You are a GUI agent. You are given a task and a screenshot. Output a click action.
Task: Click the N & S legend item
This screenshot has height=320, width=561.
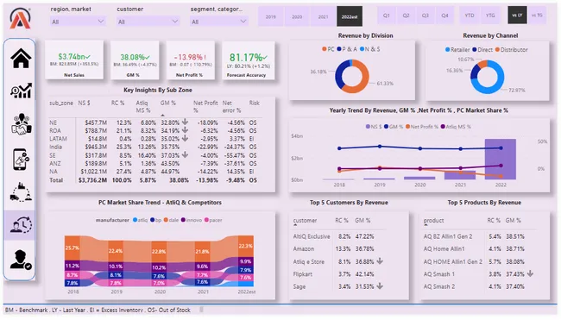tap(370, 49)
